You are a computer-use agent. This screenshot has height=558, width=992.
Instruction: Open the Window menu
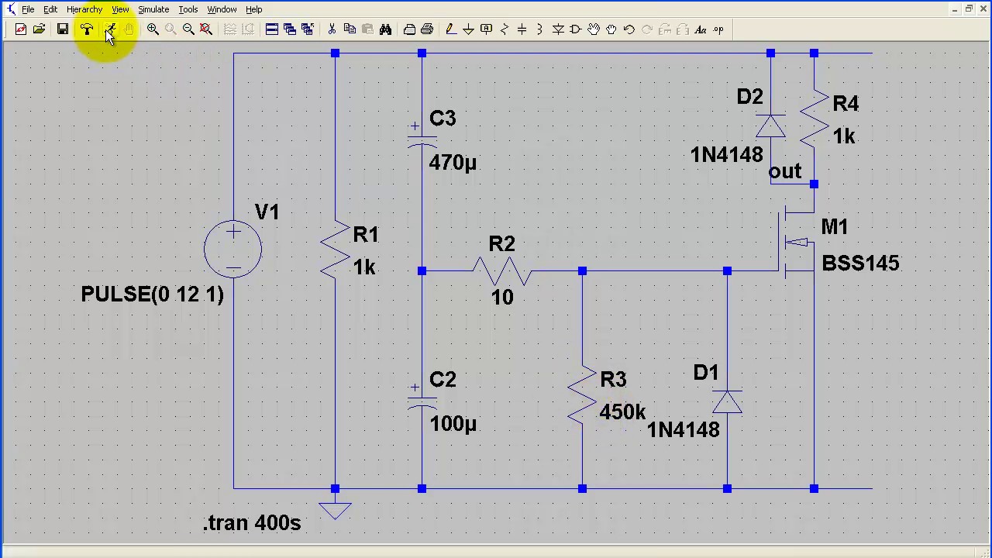[x=222, y=9]
